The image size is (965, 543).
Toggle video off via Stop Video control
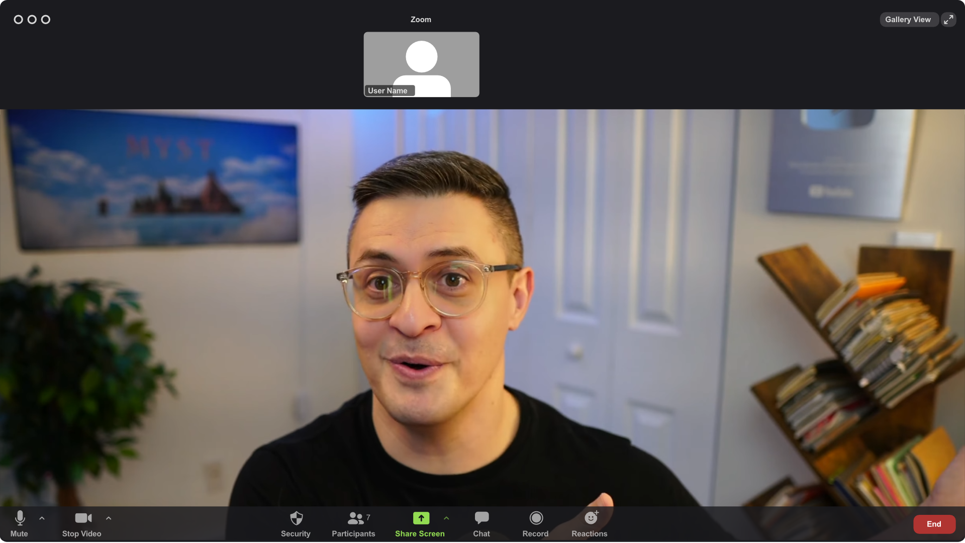tap(81, 524)
